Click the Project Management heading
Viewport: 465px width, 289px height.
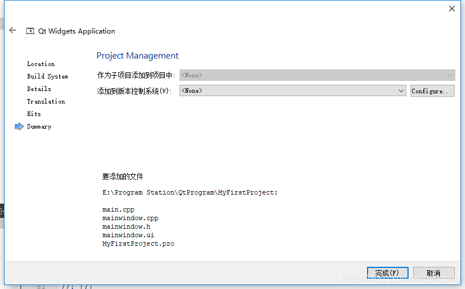point(137,56)
